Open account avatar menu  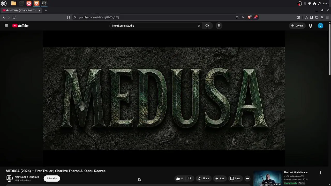point(320,26)
